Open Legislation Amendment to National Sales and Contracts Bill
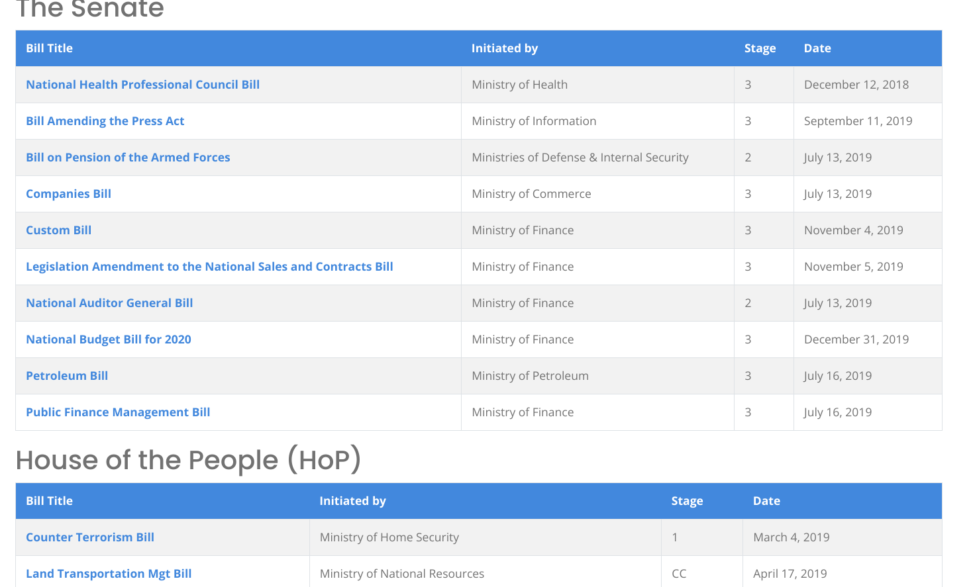This screenshot has width=975, height=587. [x=209, y=267]
